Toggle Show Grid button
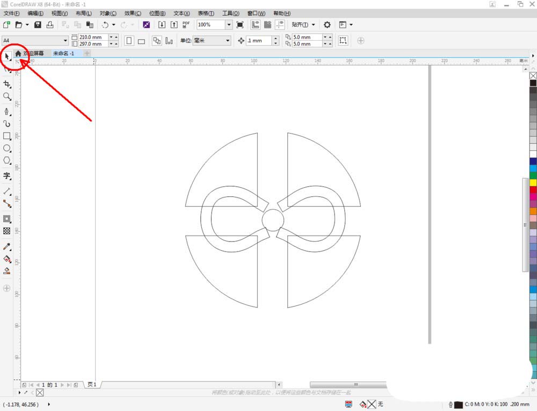The height and width of the screenshot is (411, 537). 267,25
